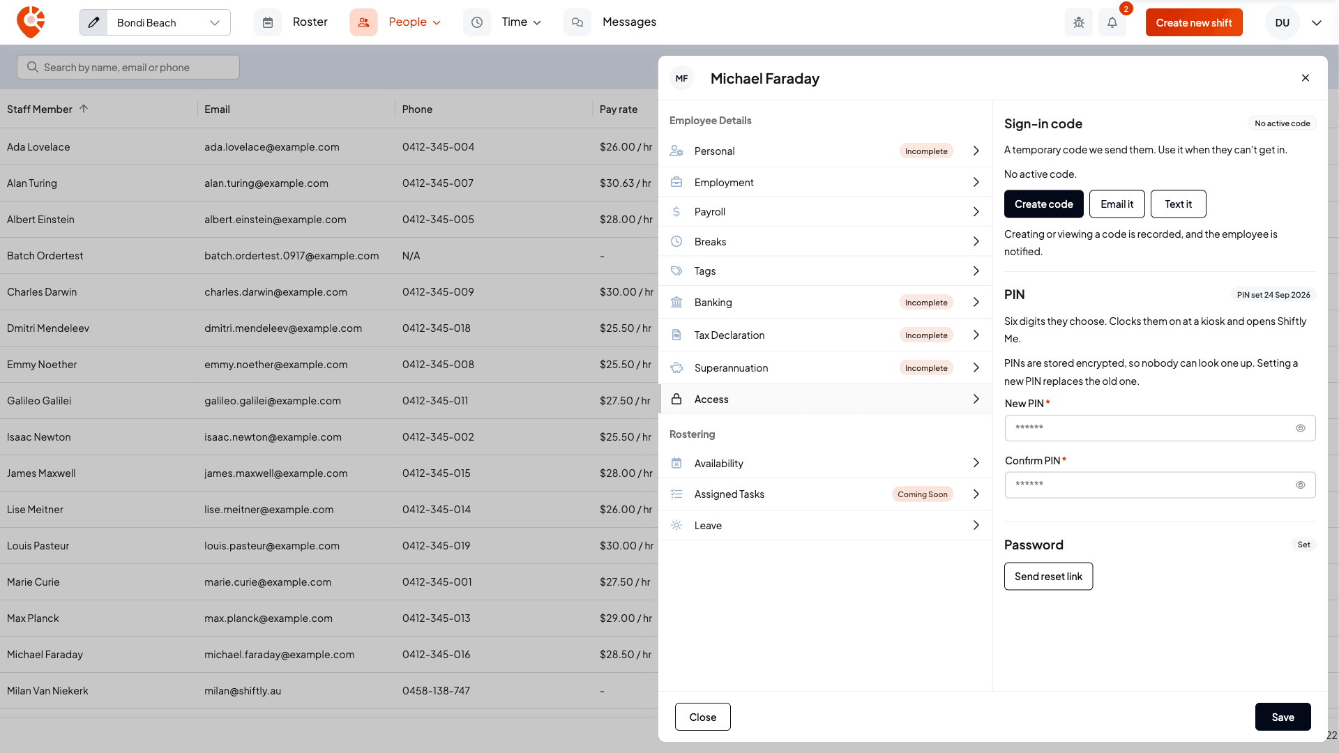Click the Send reset link button
The image size is (1339, 753).
(1048, 576)
